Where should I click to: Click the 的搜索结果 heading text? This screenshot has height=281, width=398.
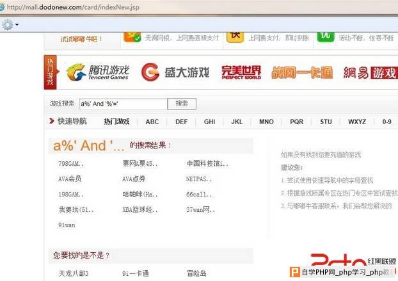click(x=150, y=145)
